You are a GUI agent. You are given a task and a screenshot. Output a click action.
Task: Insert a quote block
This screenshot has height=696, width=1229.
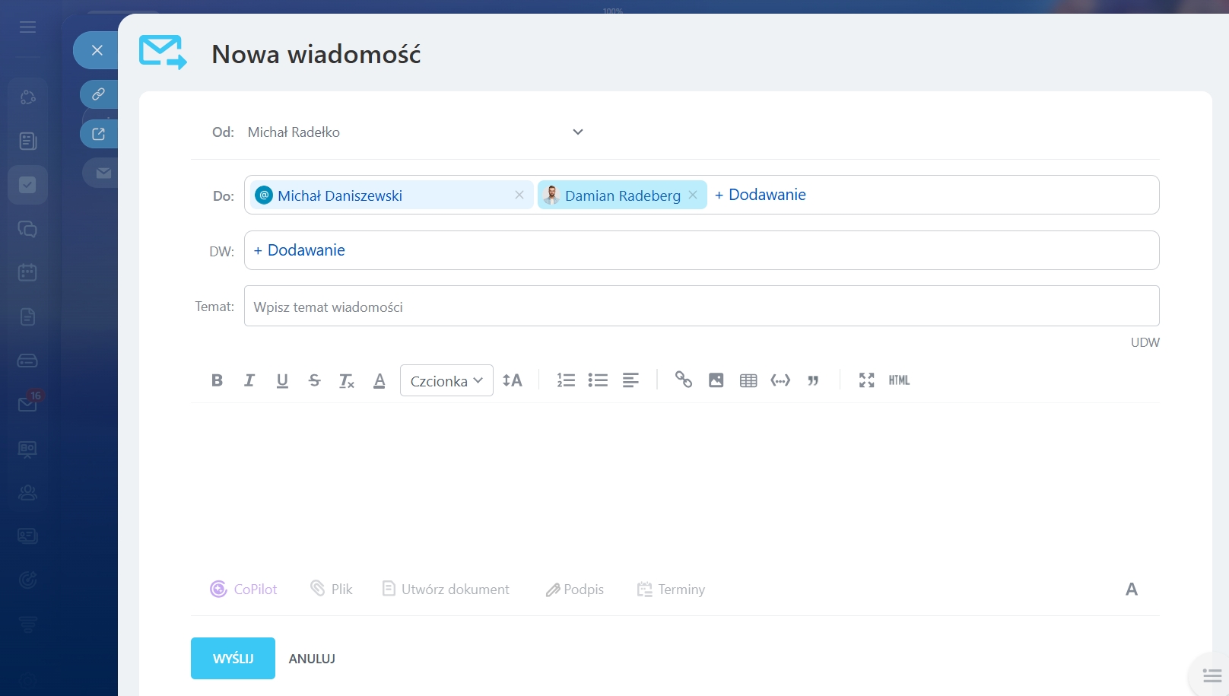pyautogui.click(x=813, y=380)
